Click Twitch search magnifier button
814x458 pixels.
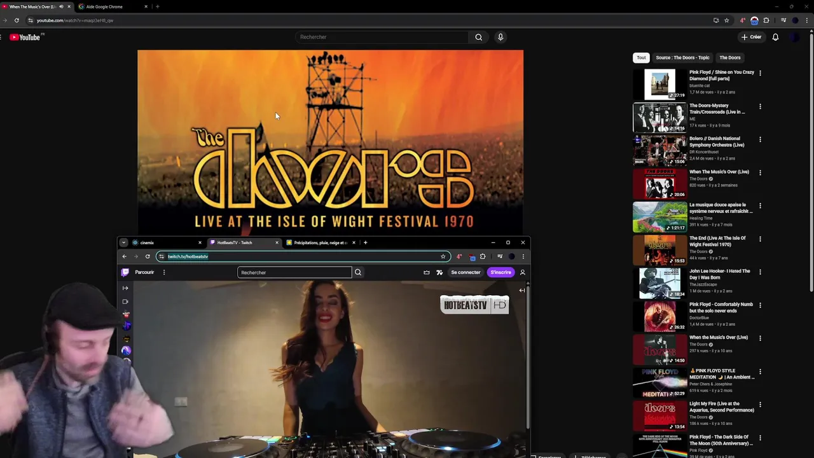point(358,272)
